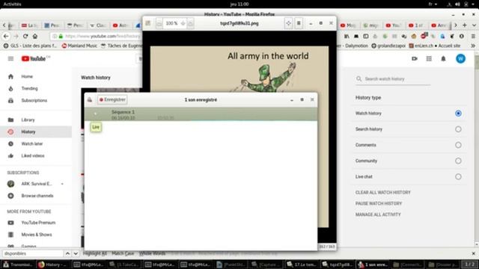Image resolution: width=479 pixels, height=269 pixels.
Task: Click PAUSE WATCH HISTORY
Action: [379, 203]
